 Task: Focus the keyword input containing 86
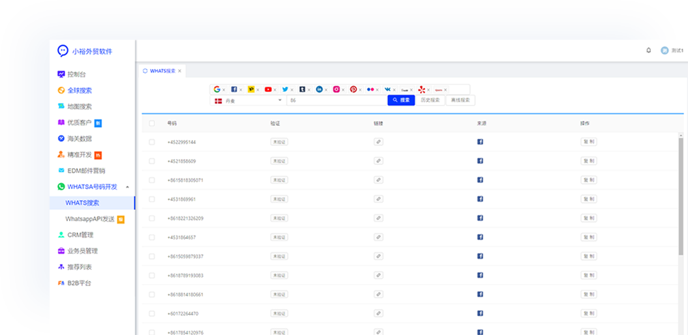coord(337,100)
